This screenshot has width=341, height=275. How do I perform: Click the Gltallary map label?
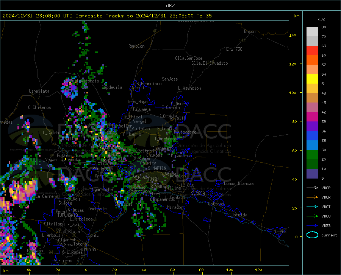54,224
